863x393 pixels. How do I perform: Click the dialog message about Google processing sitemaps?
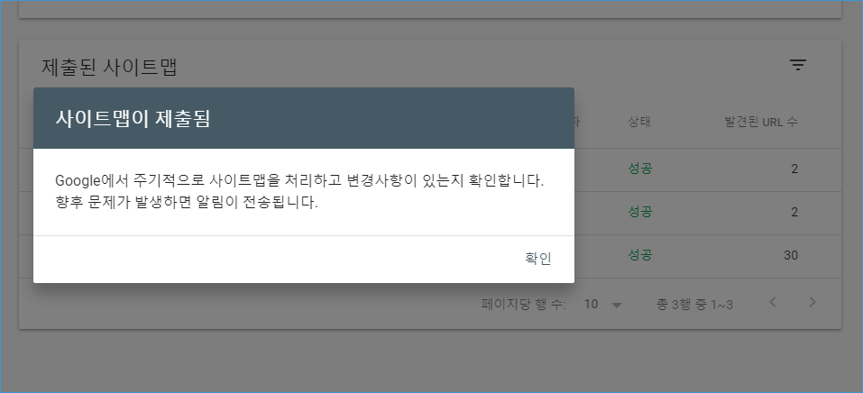click(299, 192)
